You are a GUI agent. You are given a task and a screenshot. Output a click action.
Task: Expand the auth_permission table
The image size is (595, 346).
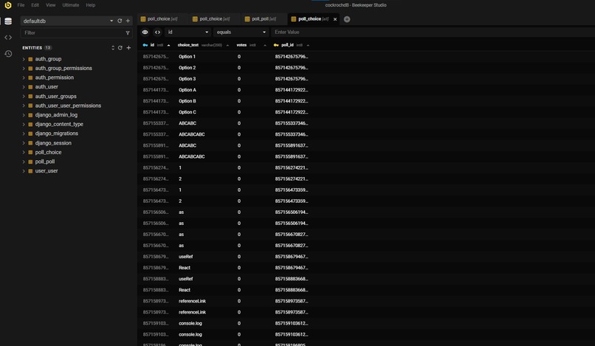(24, 77)
